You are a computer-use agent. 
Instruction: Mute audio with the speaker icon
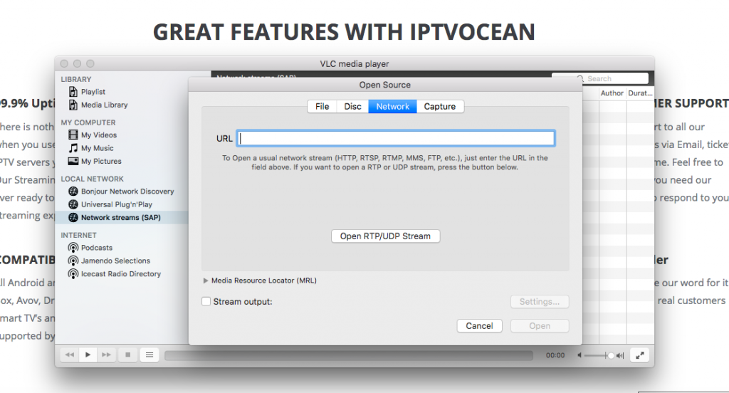point(579,355)
